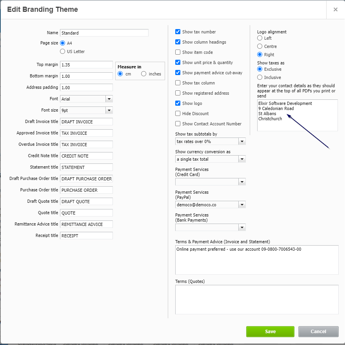Enable Show tax column option
Screen dimensions: 345x345
[178, 83]
